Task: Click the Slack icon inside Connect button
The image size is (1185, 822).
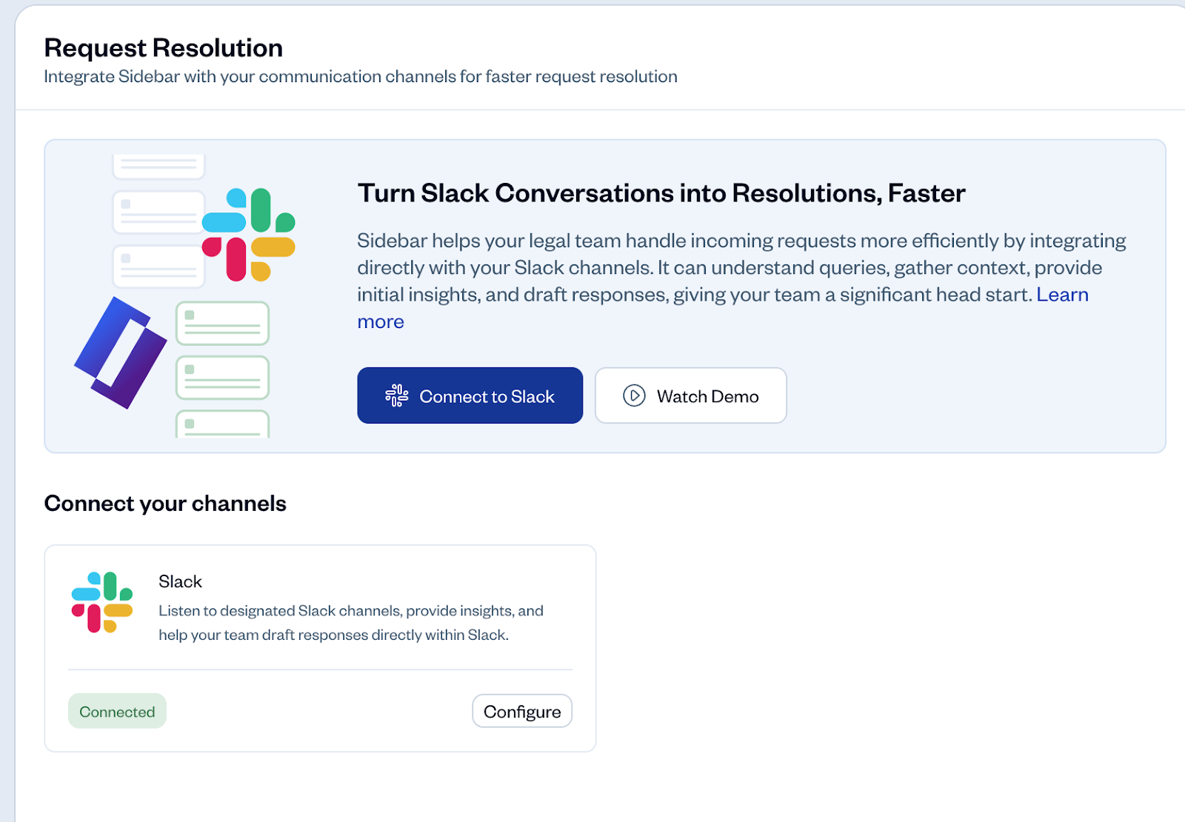Action: [397, 395]
